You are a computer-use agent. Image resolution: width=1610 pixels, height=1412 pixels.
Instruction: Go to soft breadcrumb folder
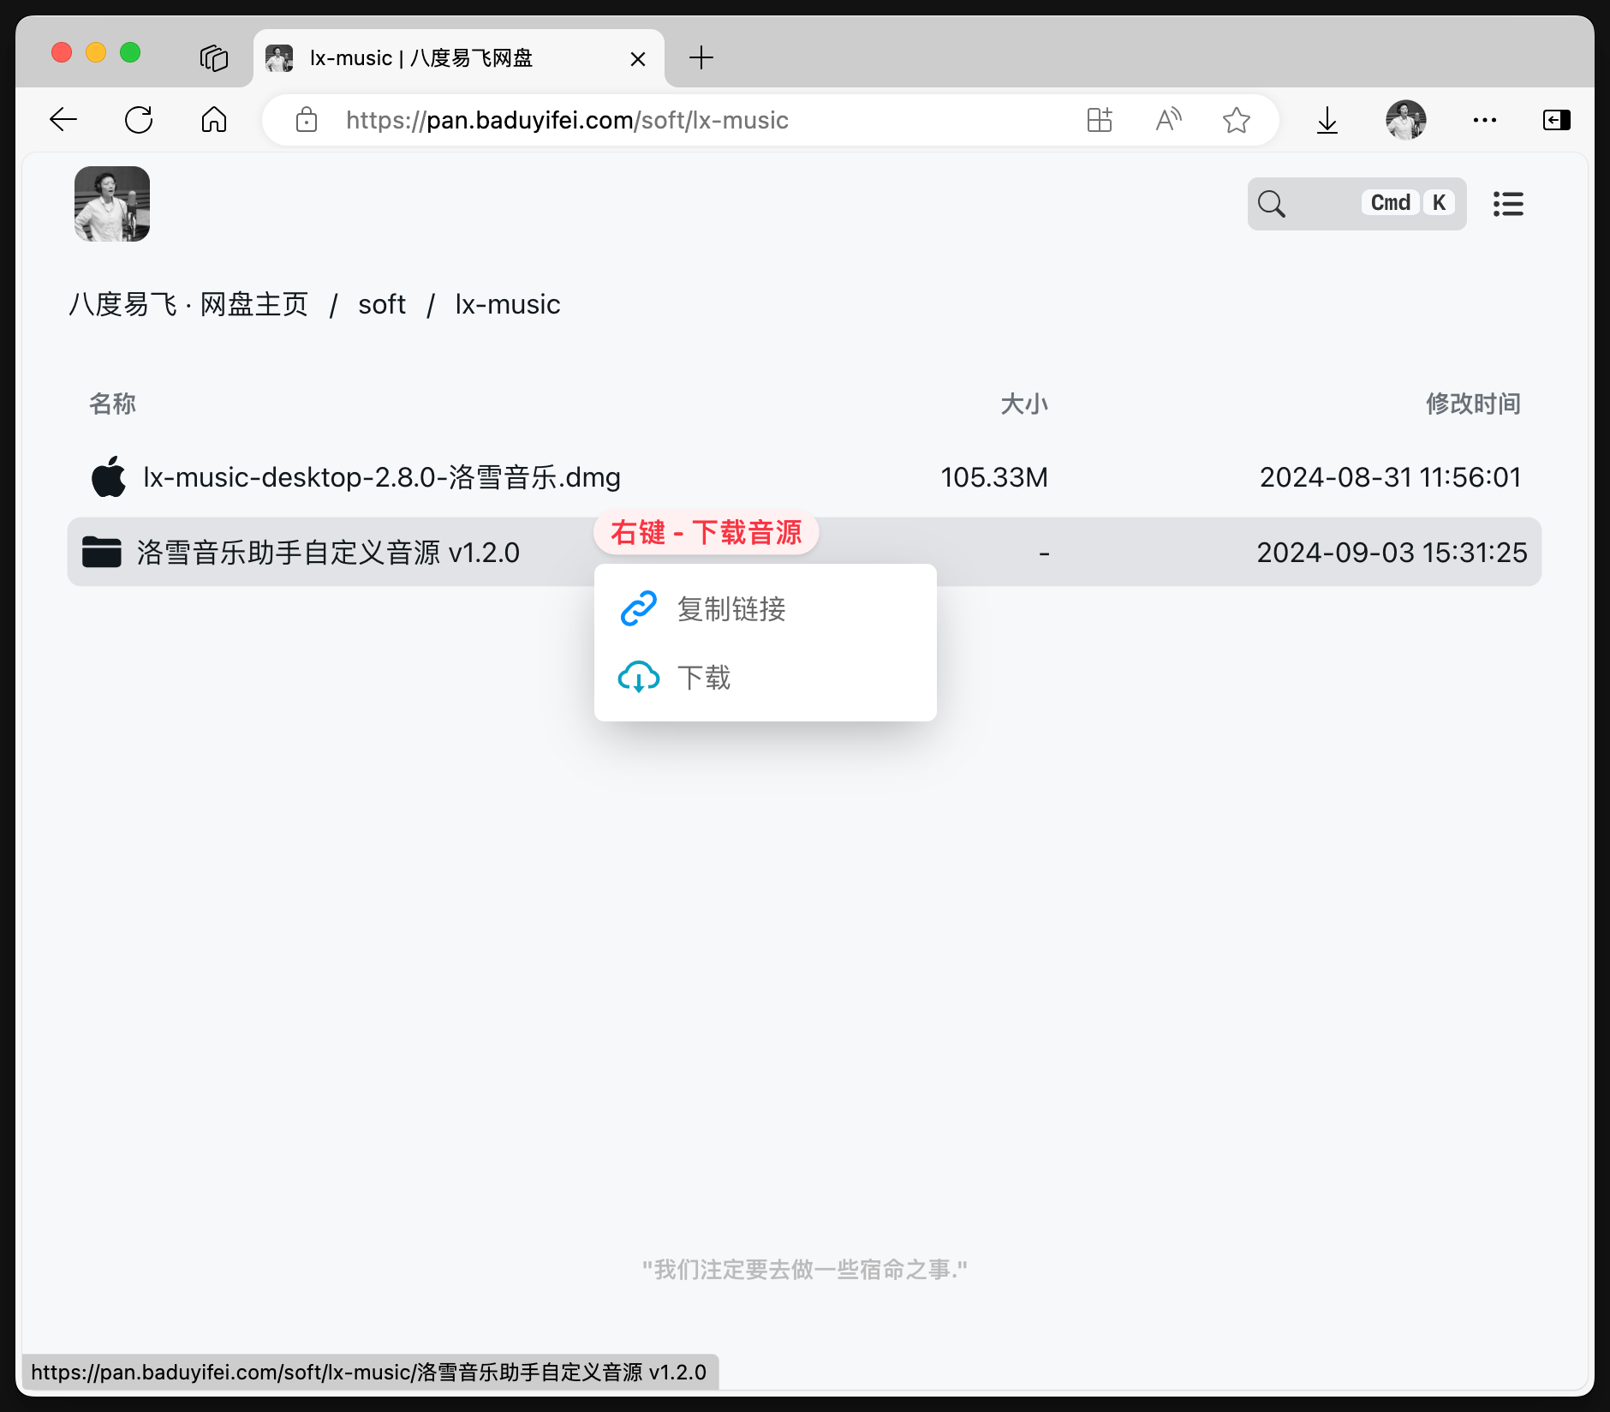[382, 305]
